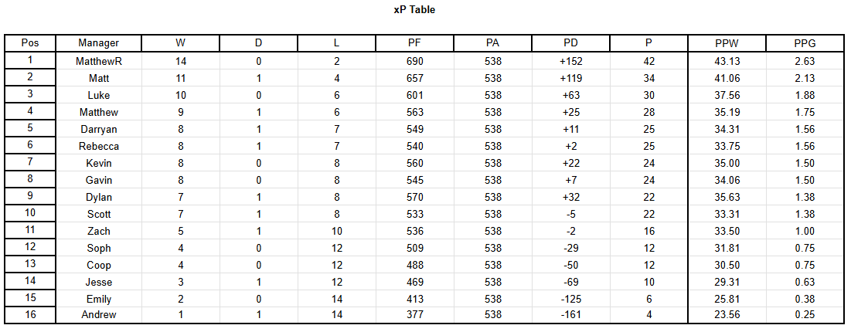
Task: Click Jesse's PPW value 29.31
Action: coord(727,282)
